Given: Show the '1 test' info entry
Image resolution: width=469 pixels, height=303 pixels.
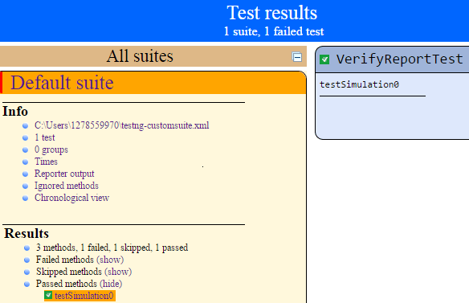Looking at the screenshot, I should point(45,137).
